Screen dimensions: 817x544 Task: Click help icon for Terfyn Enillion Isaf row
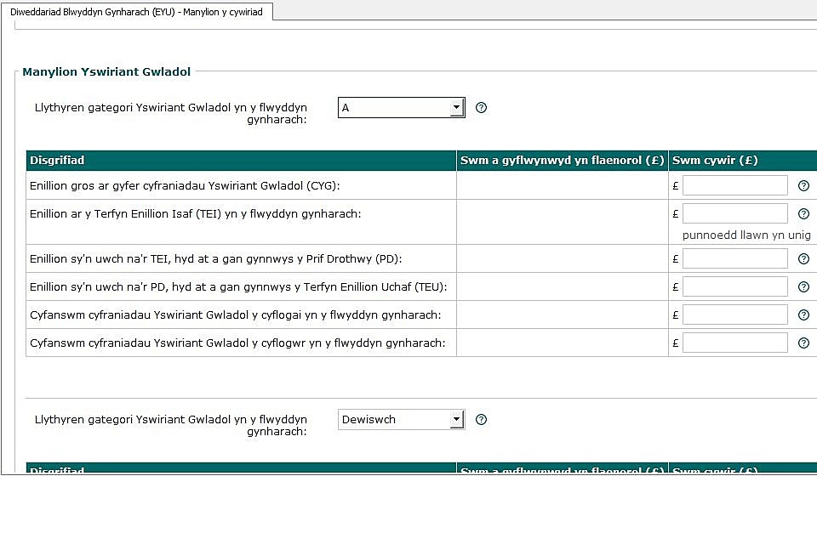[803, 214]
